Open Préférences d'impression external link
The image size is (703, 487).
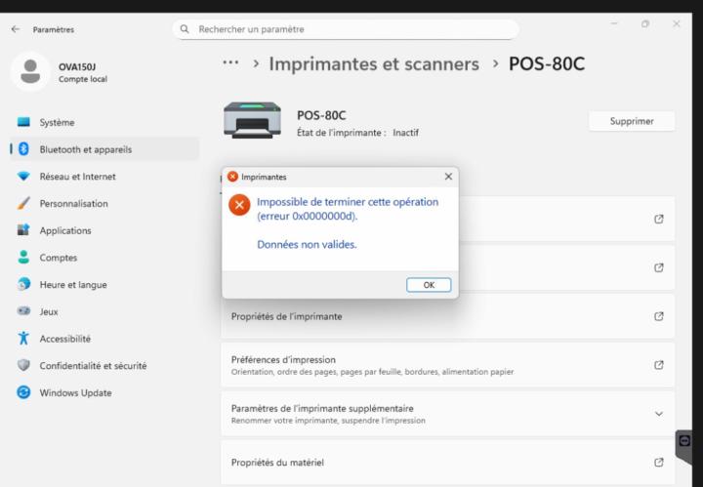[658, 365]
